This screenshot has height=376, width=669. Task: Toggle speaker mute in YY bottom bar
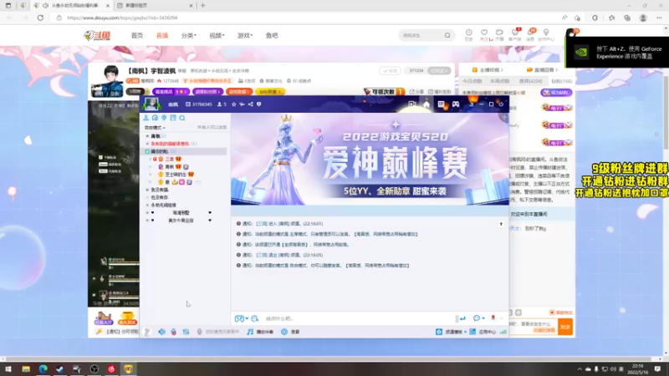pos(161,332)
